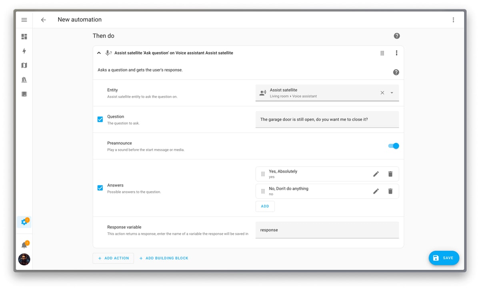Click the Add Building Block button
This screenshot has height=290, width=480.
164,258
